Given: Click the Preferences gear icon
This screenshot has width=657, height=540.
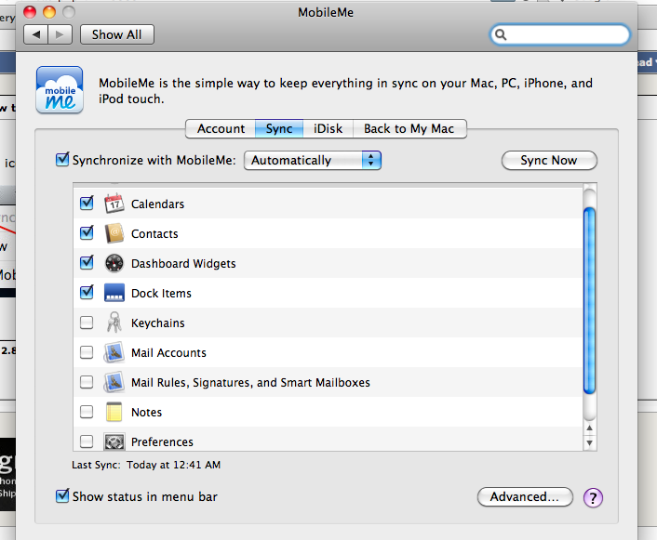Looking at the screenshot, I should tap(114, 441).
